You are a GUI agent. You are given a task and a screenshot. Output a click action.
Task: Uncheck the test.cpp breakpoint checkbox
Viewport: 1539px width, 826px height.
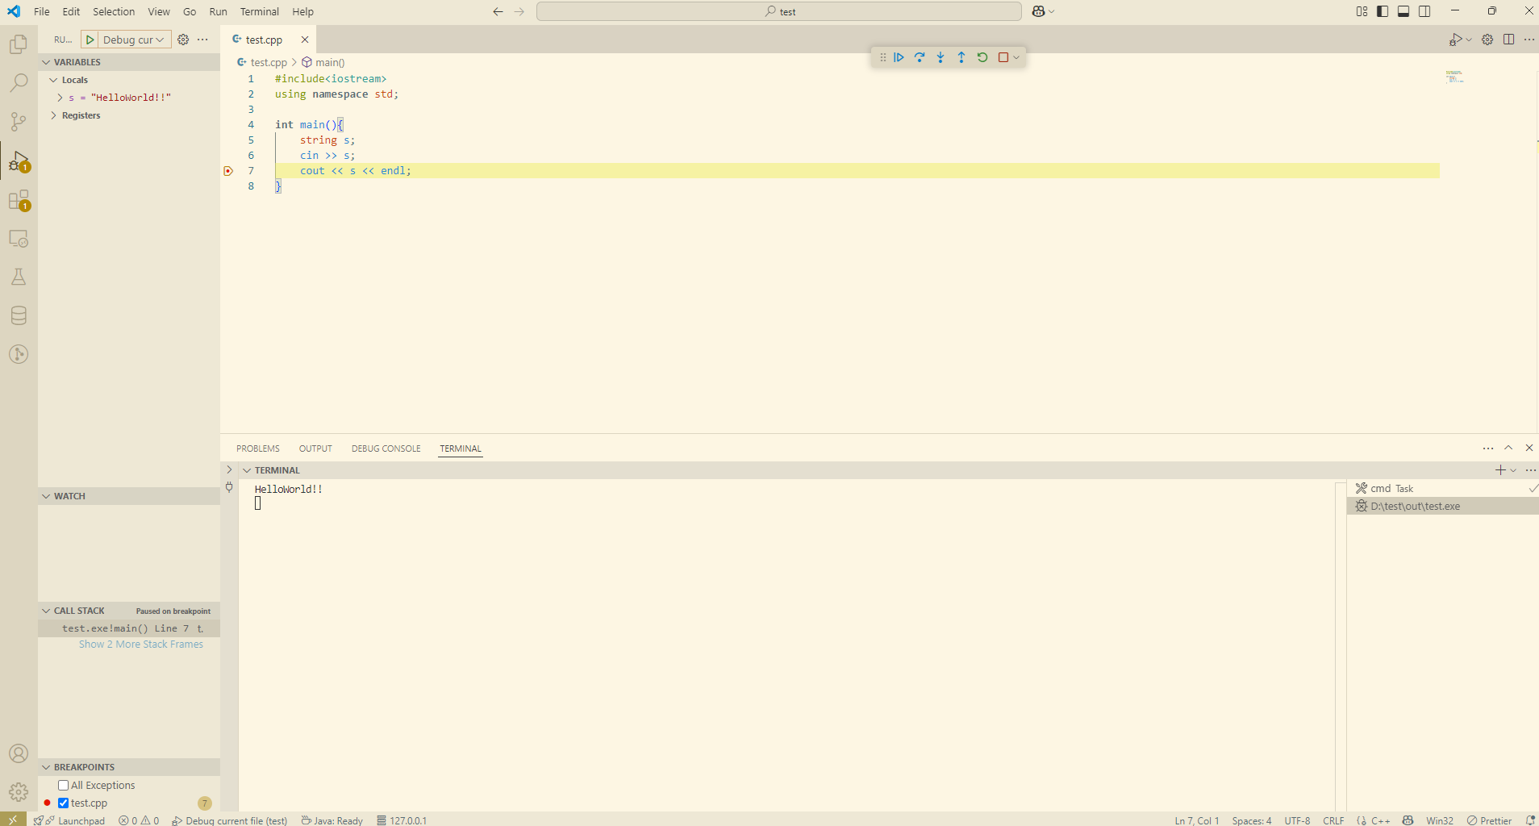63,803
